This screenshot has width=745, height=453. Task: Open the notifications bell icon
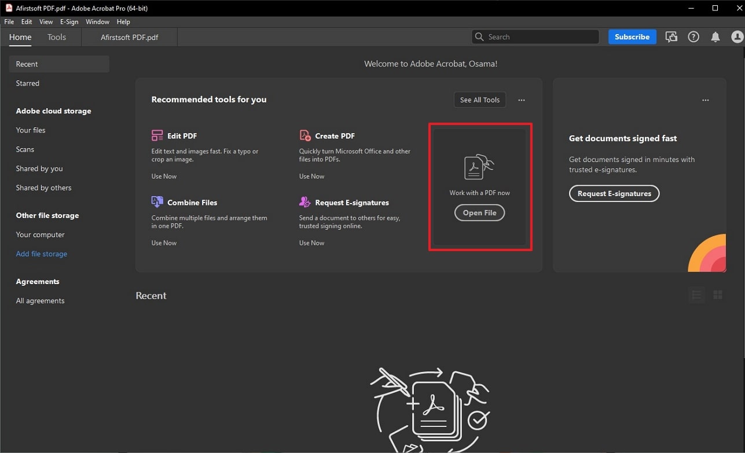click(715, 37)
